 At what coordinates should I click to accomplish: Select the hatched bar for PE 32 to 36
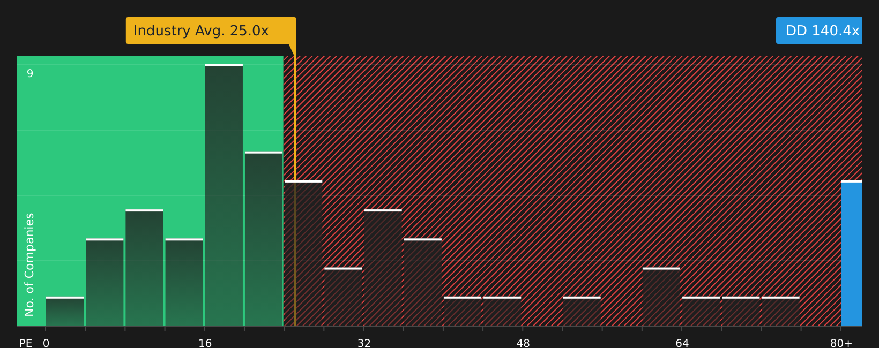383,268
